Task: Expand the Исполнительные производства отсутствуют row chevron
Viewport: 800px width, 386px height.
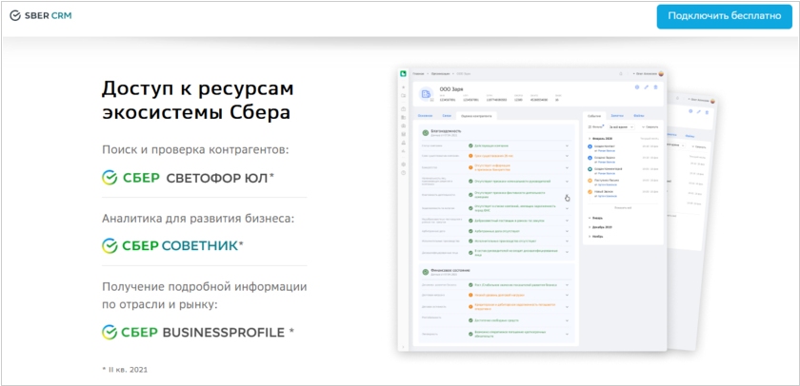Action: [568, 241]
